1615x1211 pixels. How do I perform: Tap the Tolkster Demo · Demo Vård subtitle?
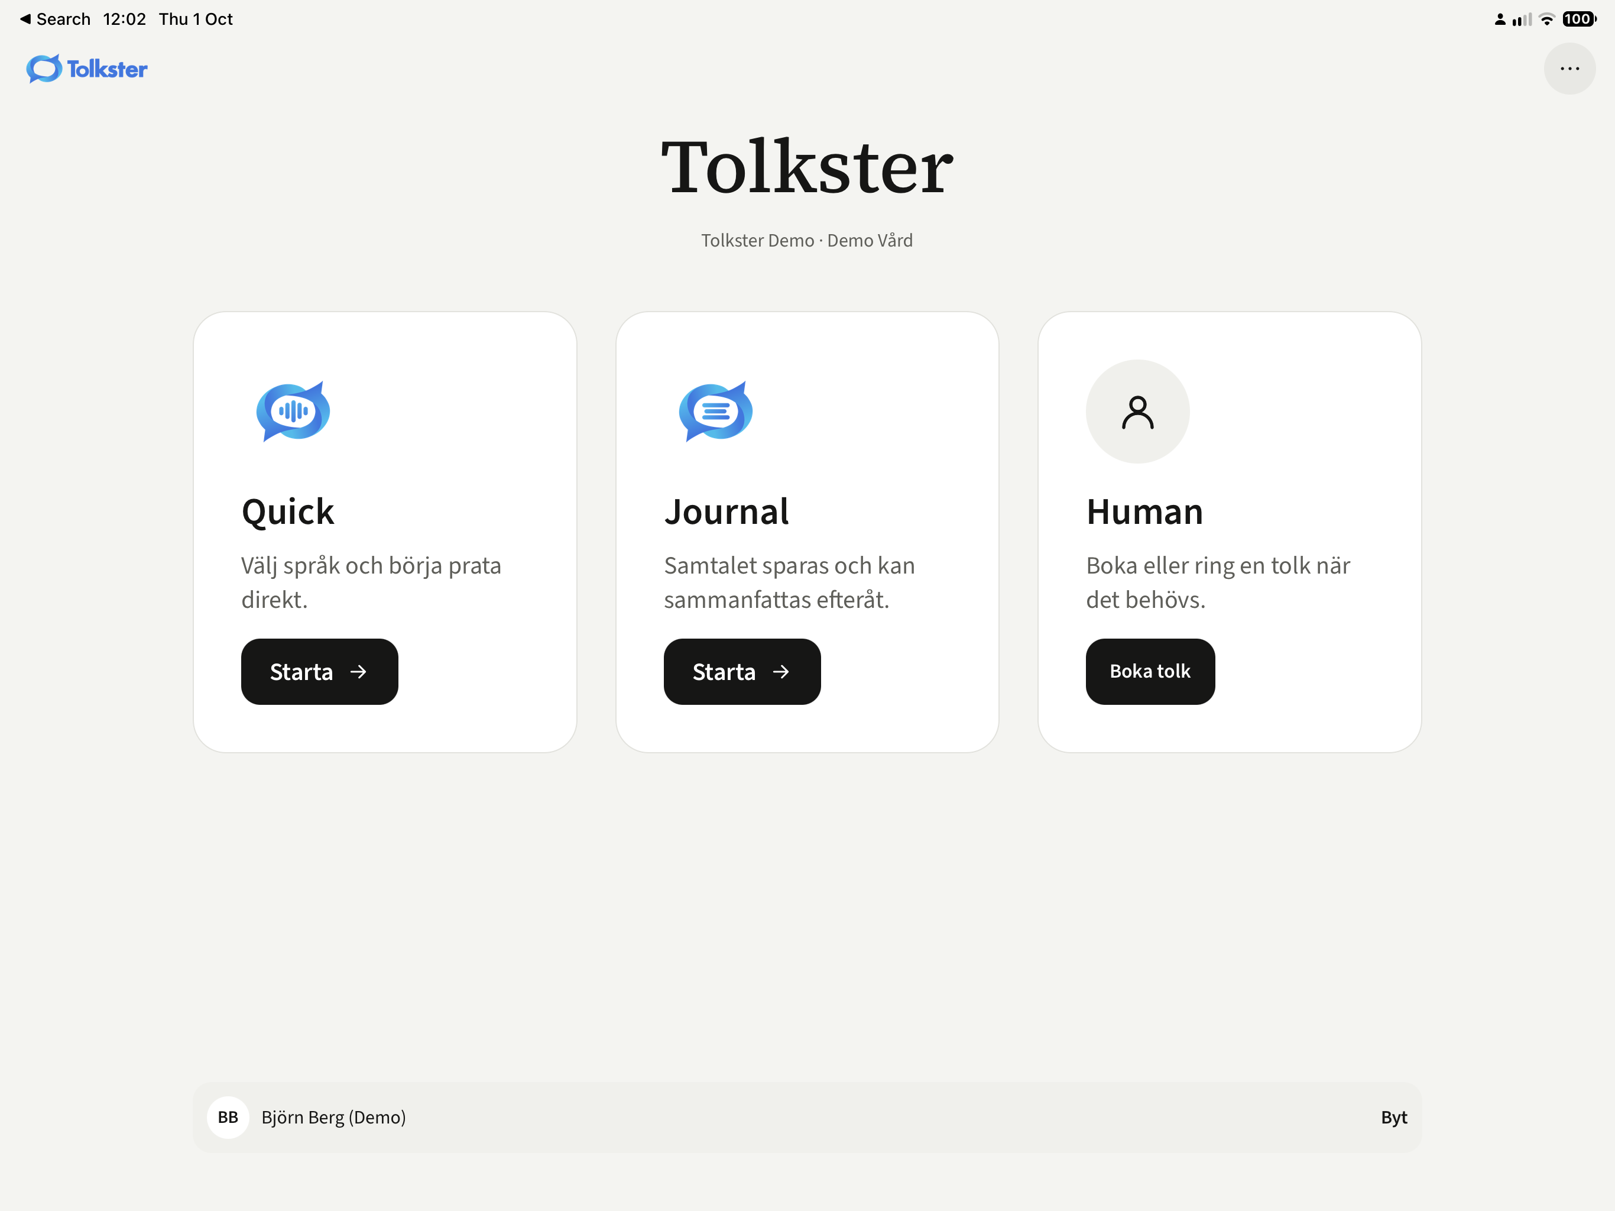pyautogui.click(x=807, y=240)
